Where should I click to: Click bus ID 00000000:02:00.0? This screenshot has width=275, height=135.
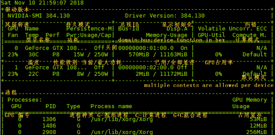(x=146, y=67)
